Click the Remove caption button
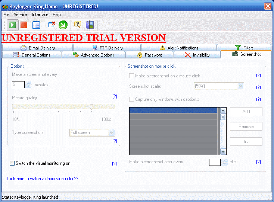The image size is (274, 202). [x=246, y=126]
